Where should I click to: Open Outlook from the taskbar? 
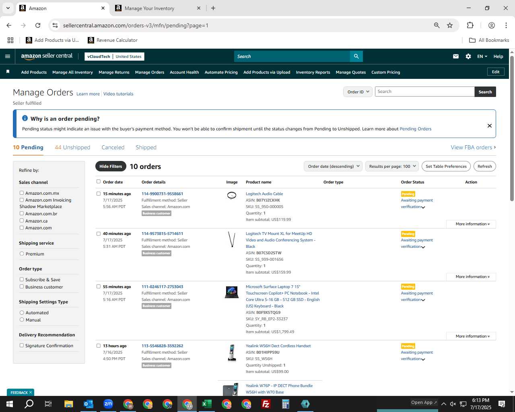click(88, 404)
